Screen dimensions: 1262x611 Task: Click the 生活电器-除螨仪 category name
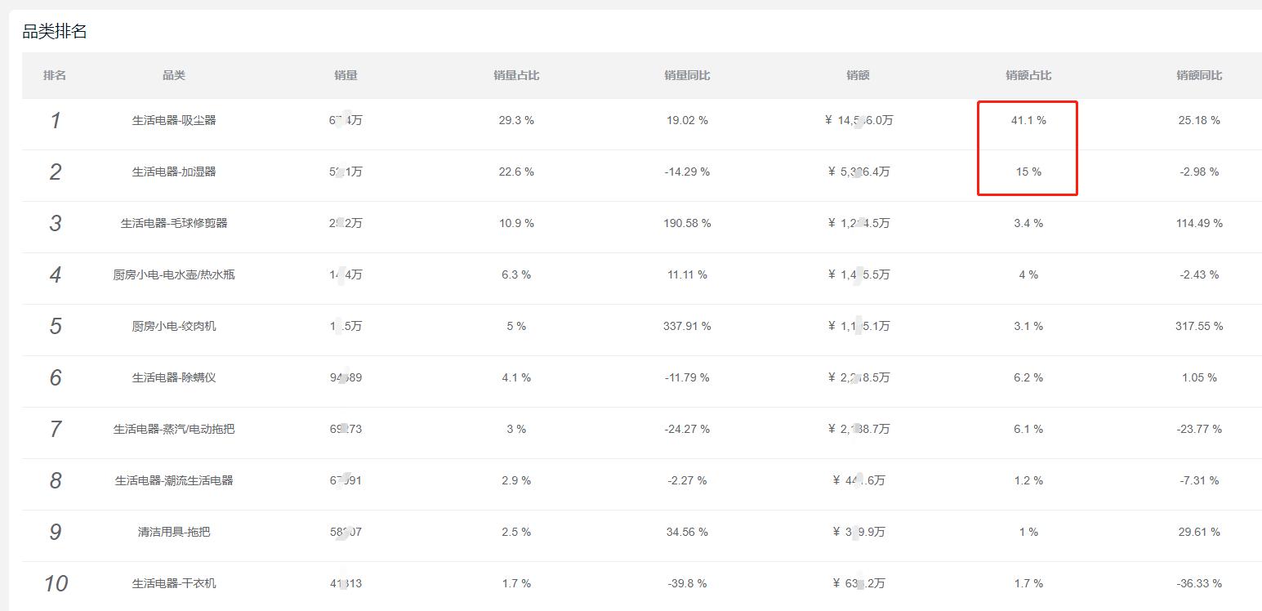tap(174, 377)
